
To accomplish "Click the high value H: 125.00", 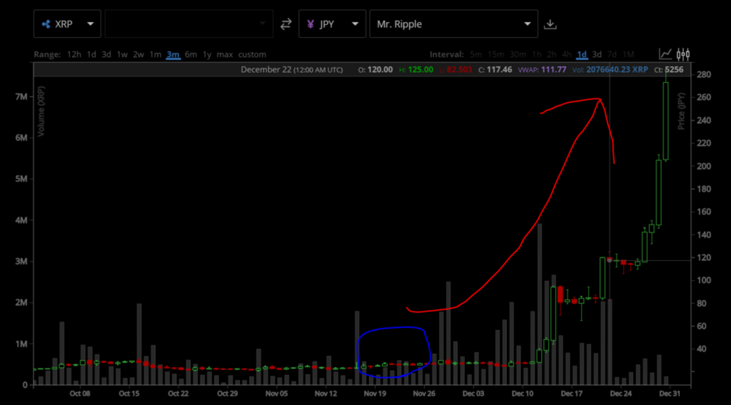I will pos(416,70).
